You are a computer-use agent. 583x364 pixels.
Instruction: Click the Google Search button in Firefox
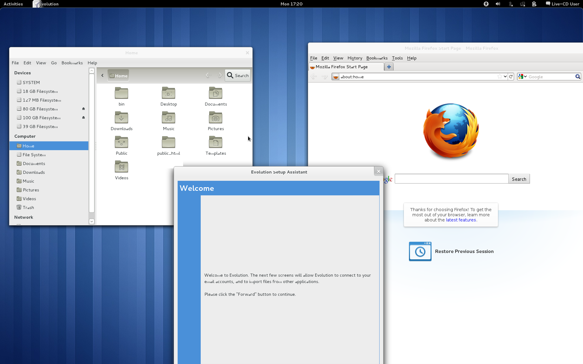coord(519,179)
